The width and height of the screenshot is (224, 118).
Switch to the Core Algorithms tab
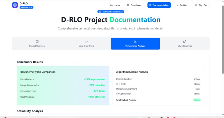(86, 44)
